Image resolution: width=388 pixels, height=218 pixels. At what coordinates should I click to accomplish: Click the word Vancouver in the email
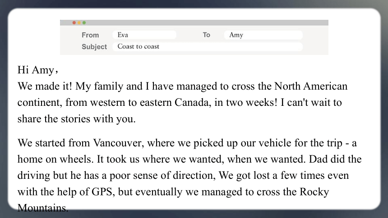click(119, 143)
